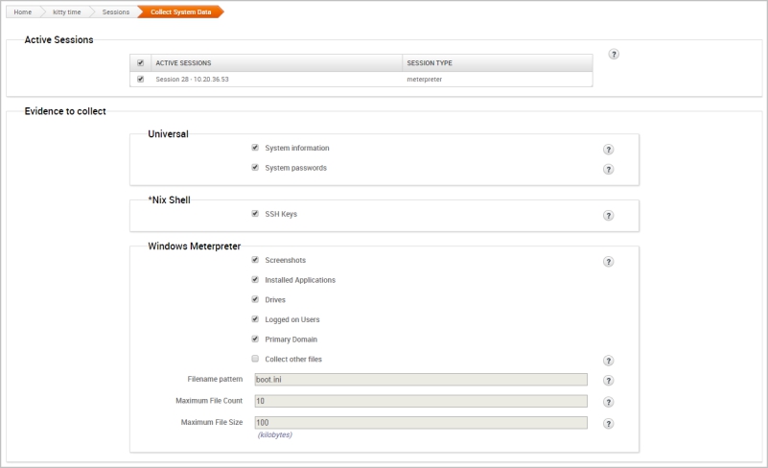Open the kitty time breadcrumb
The height and width of the screenshot is (468, 768).
[66, 12]
